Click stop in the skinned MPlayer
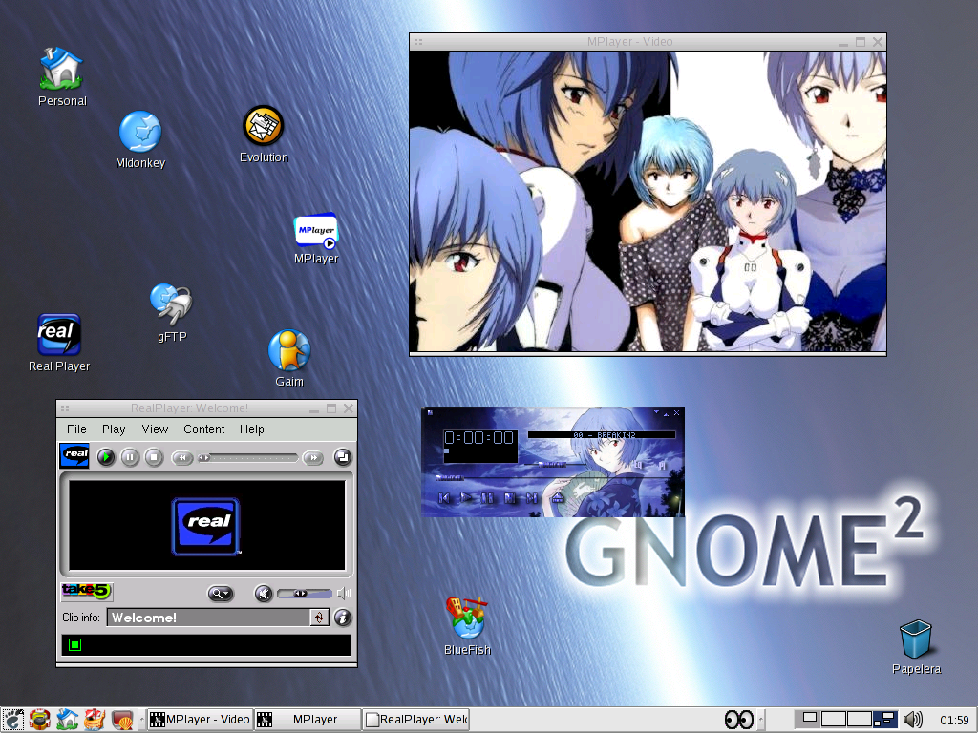 [510, 498]
